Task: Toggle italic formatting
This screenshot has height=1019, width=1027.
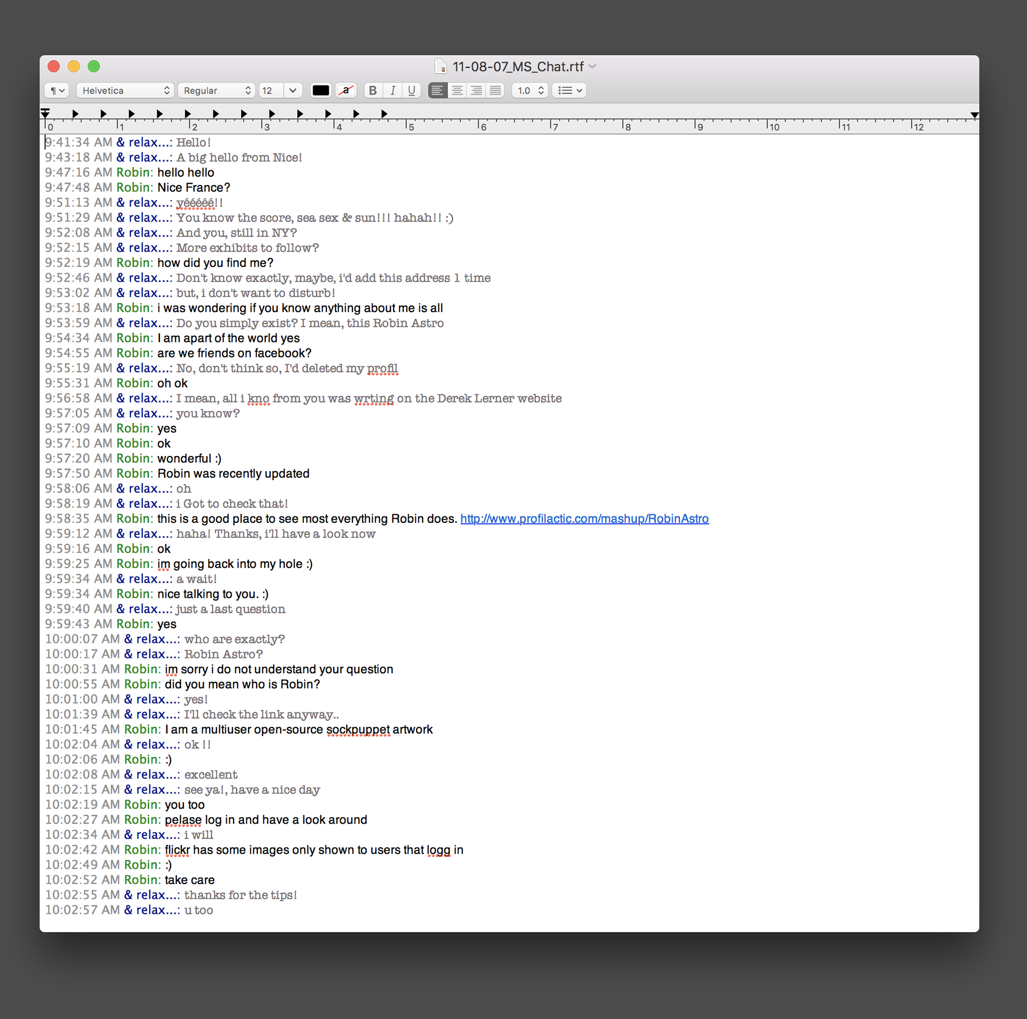Action: (x=393, y=90)
